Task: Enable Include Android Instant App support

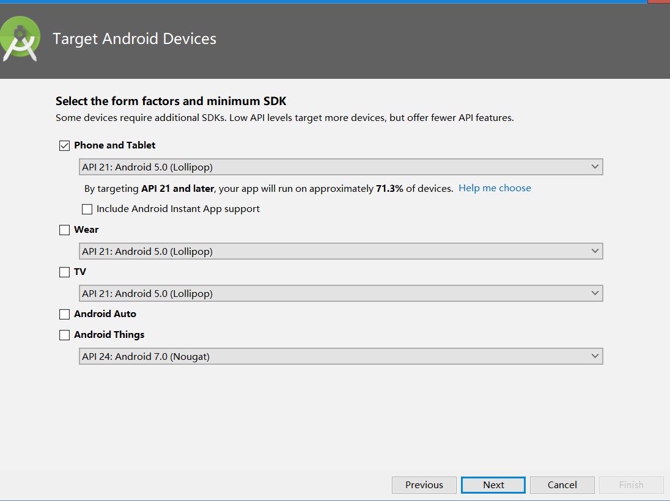Action: (87, 209)
